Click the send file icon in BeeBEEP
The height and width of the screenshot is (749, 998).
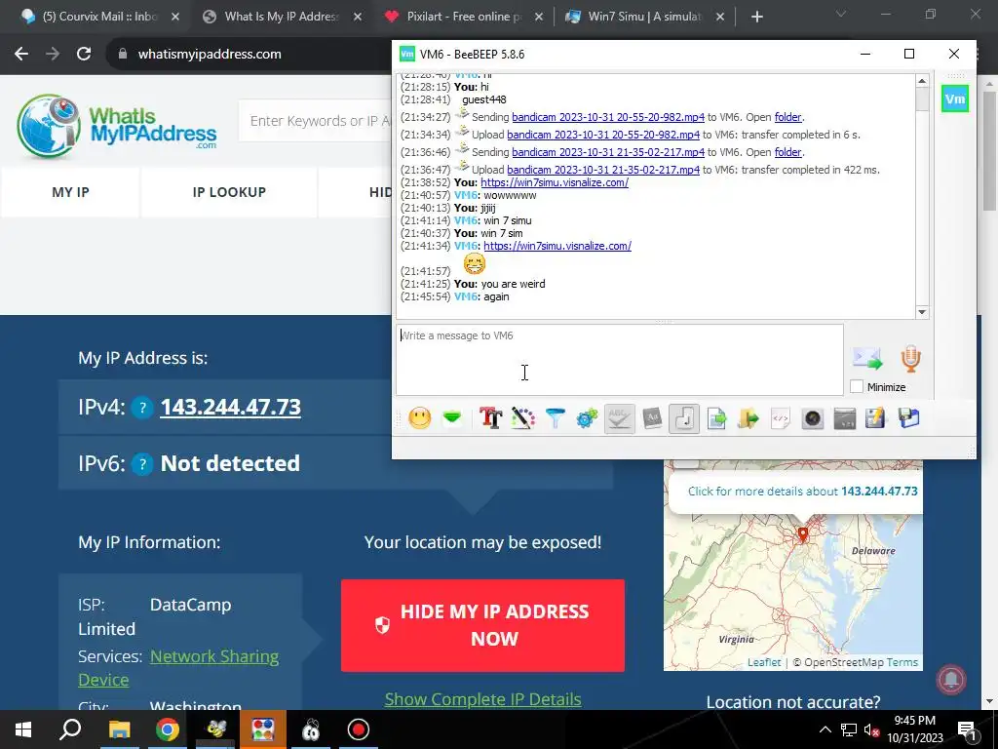716,418
